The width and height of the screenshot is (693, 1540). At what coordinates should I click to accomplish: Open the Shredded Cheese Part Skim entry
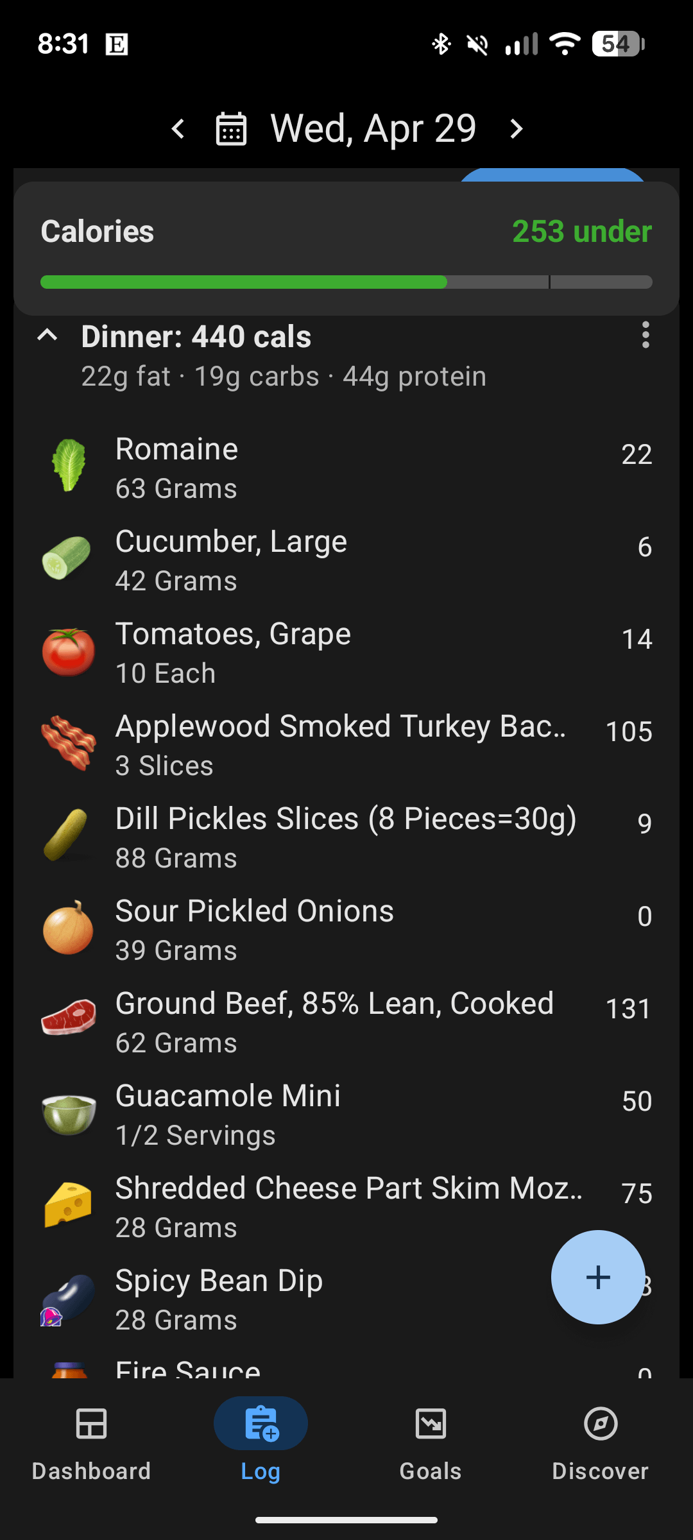click(x=348, y=1206)
